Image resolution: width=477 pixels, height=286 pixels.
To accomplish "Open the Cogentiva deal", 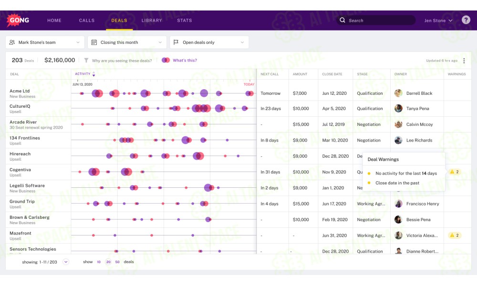I will [20, 170].
